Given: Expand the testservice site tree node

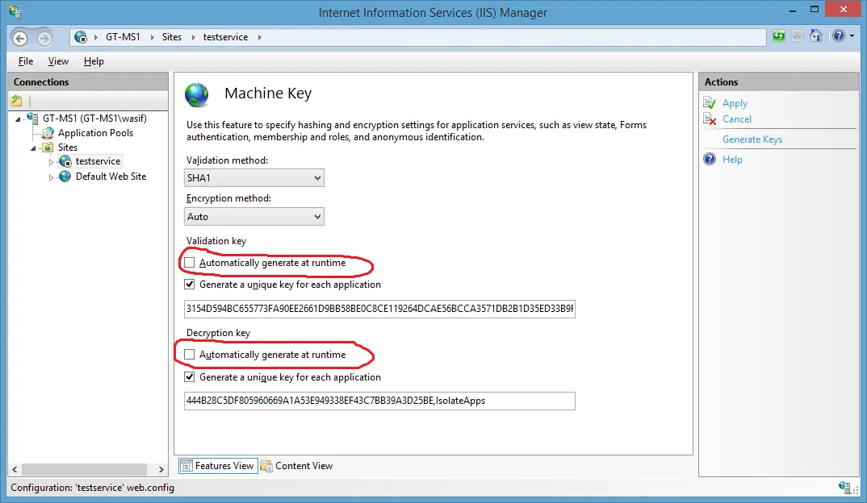Looking at the screenshot, I should (x=51, y=162).
